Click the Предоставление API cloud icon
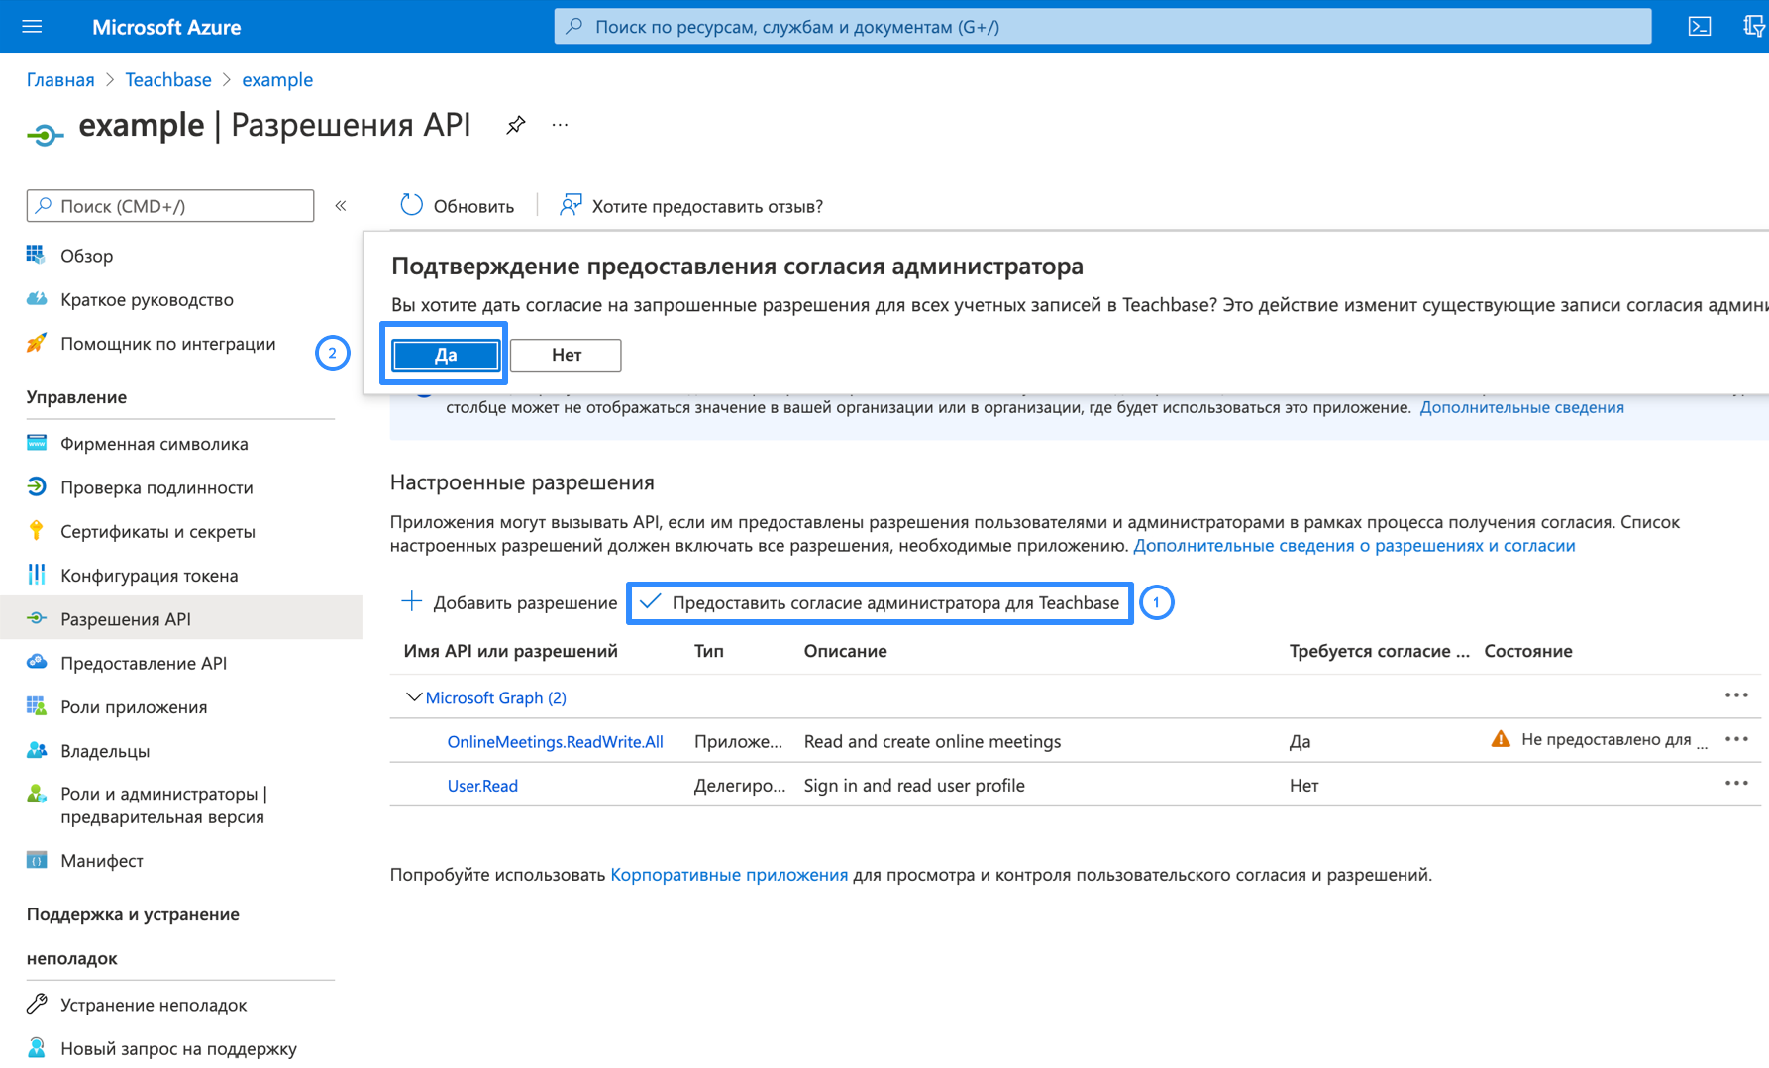 point(36,662)
